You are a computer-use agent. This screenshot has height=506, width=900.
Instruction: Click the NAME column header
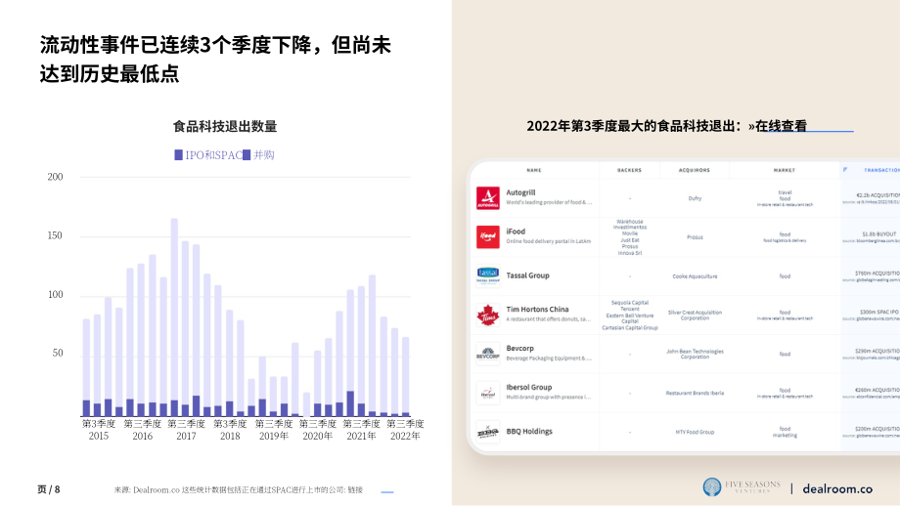click(x=534, y=170)
